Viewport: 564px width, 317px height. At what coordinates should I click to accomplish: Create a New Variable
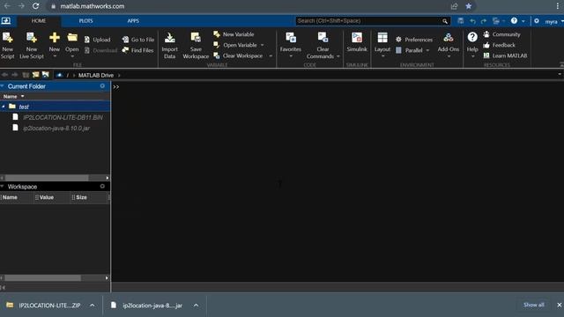(234, 34)
